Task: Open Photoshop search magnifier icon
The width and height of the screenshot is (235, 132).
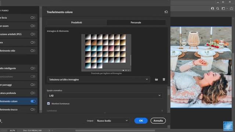Action: [218, 8]
